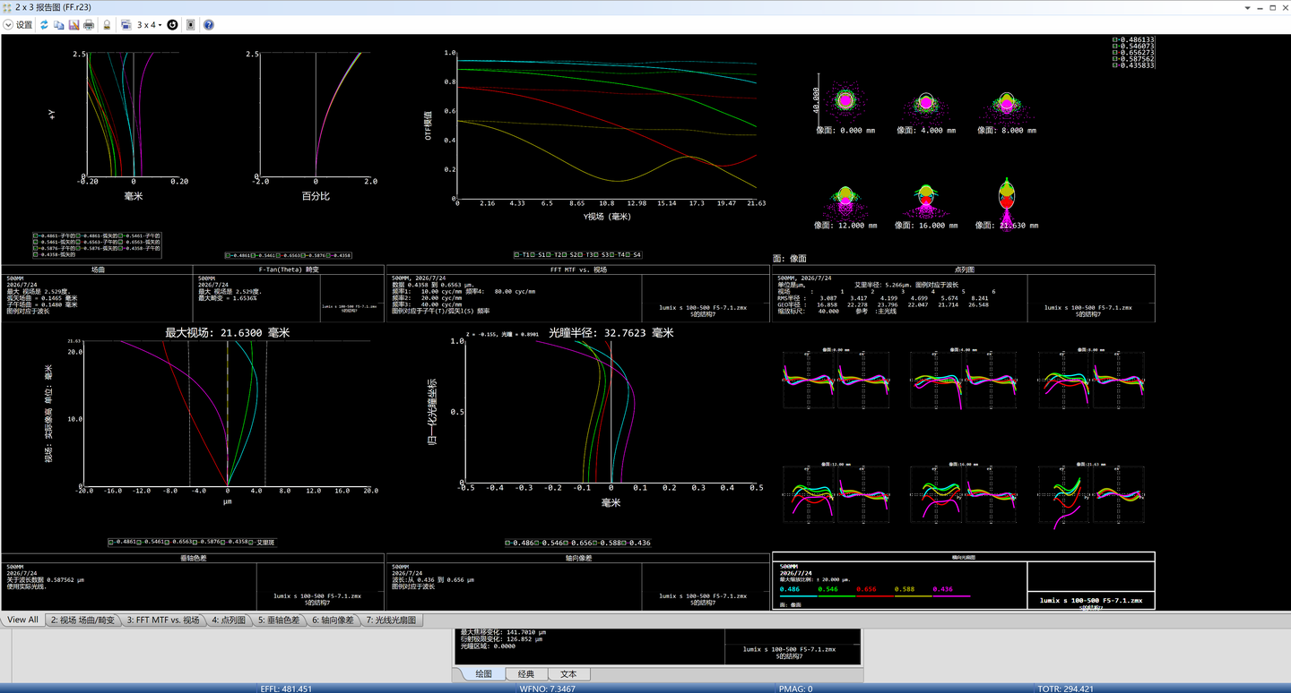Click the spot diagram labeled 像面: 4.000 mm

[926, 102]
